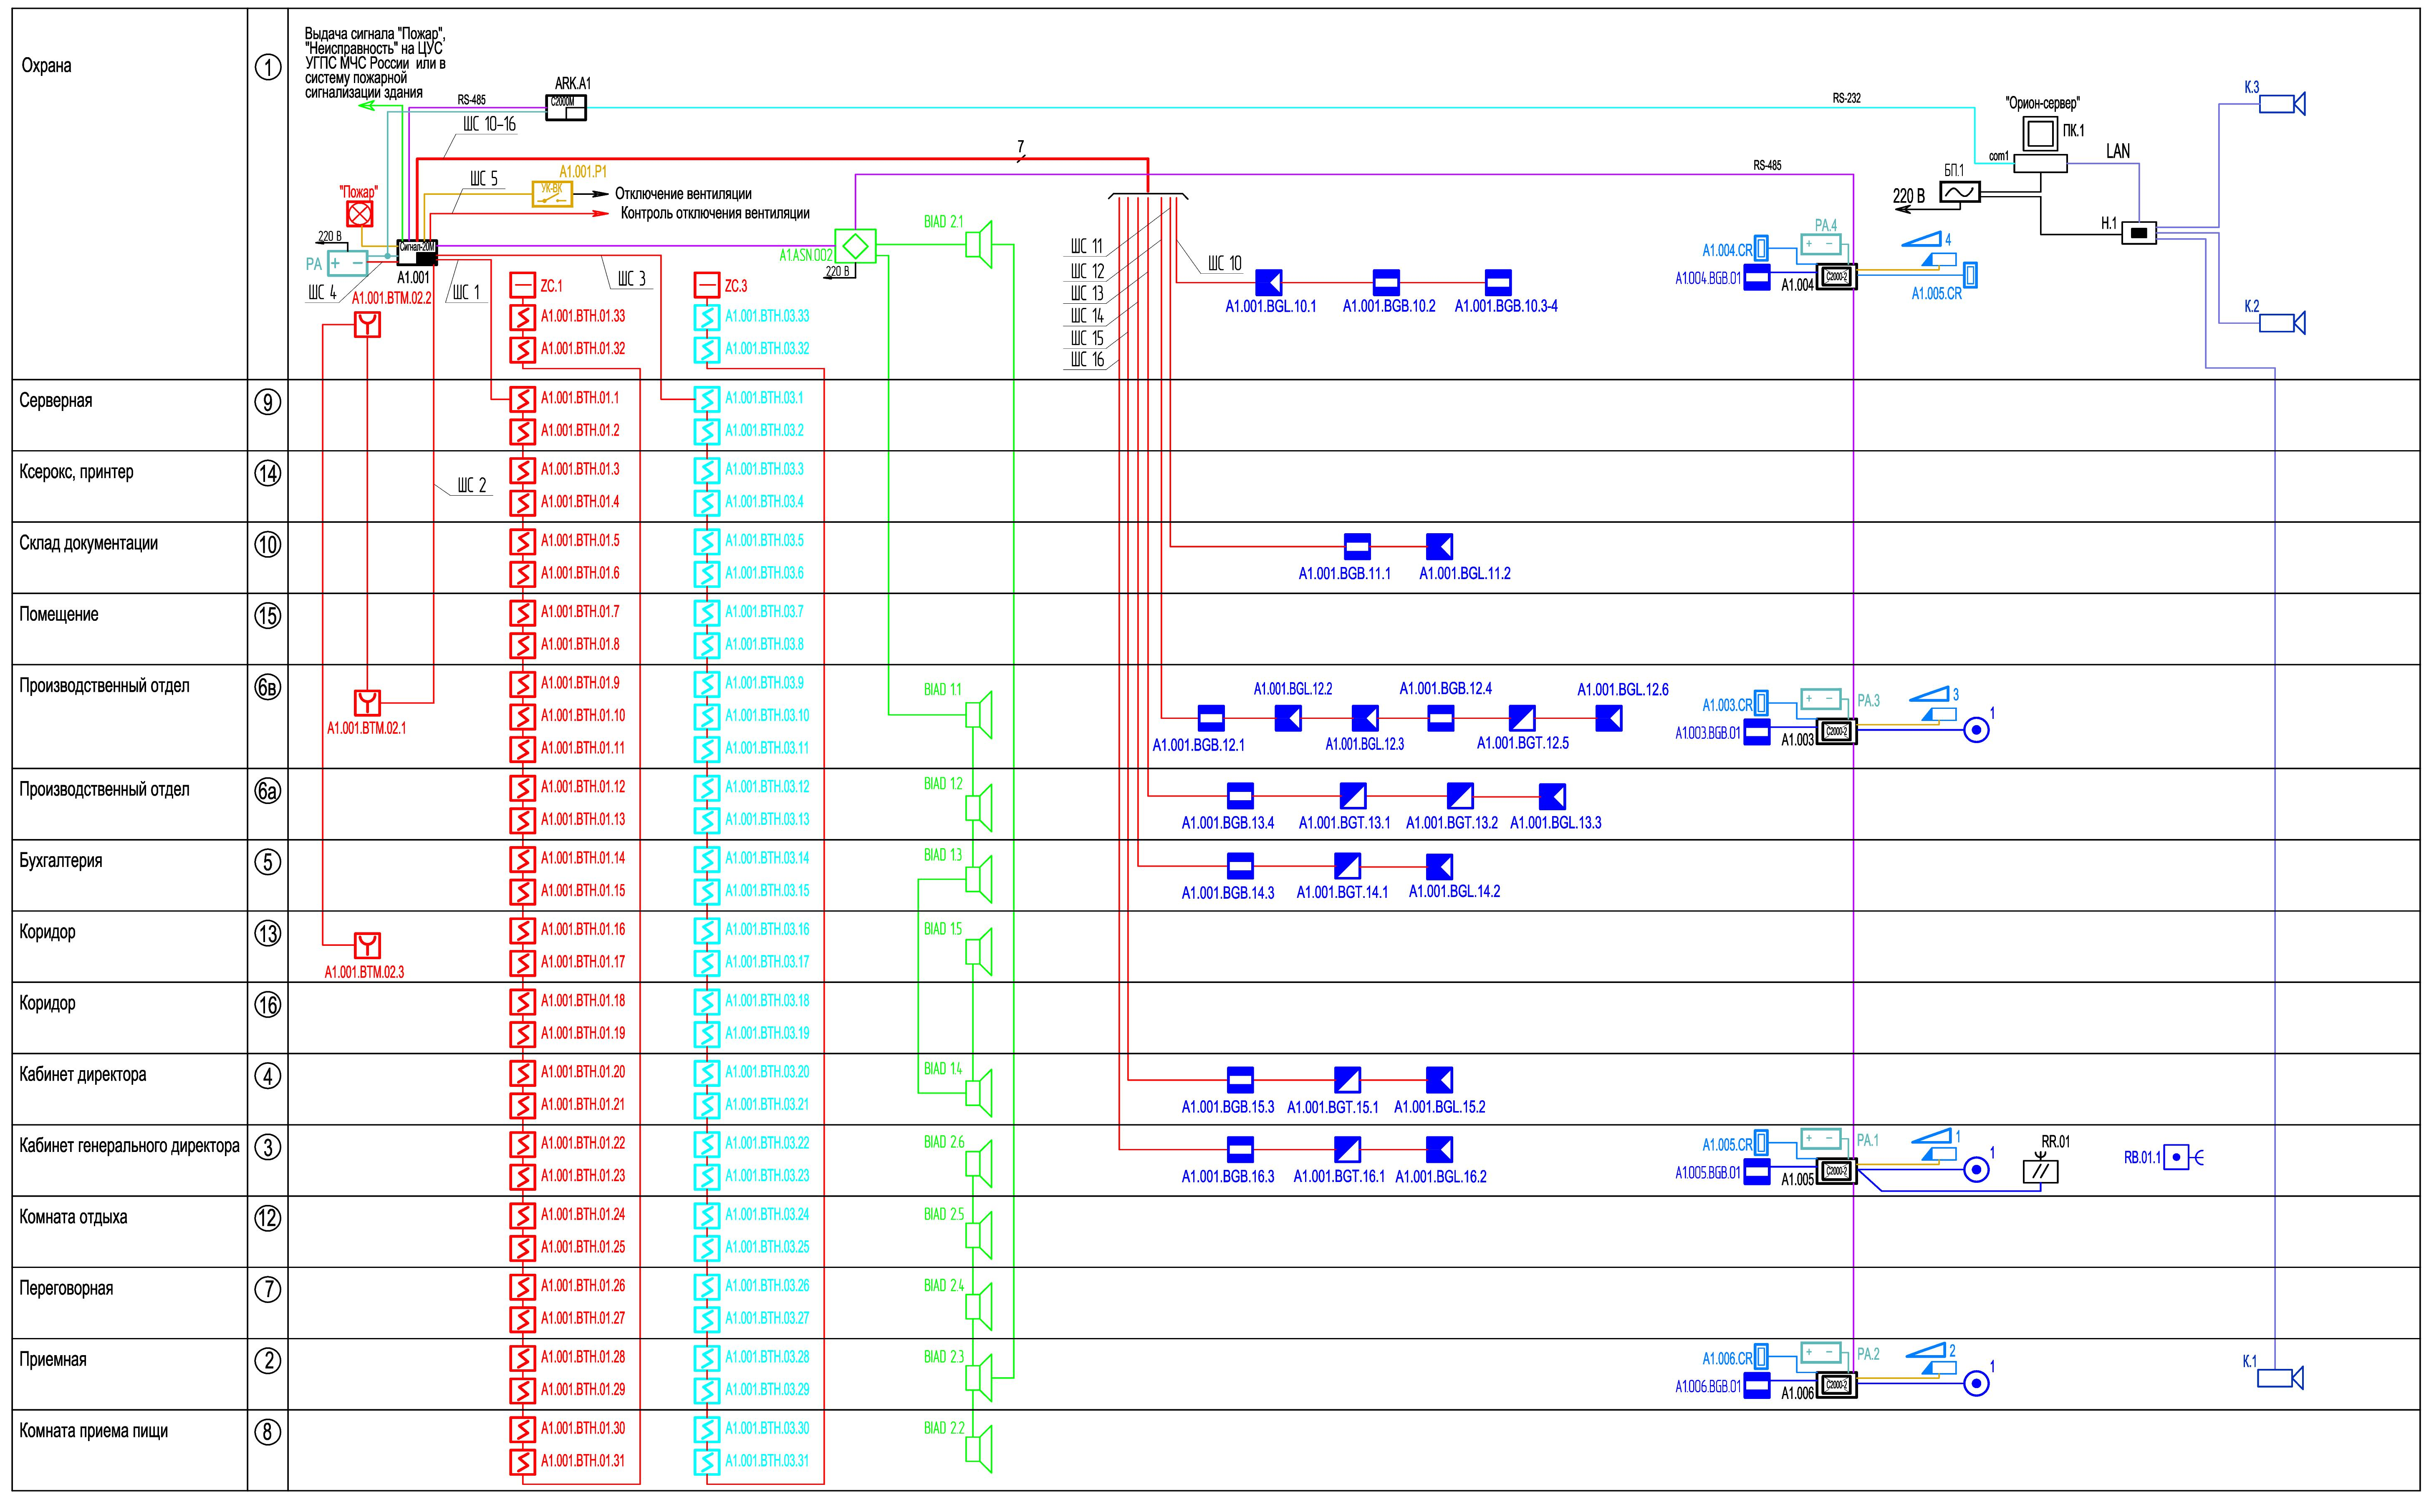2434x1512 pixels.
Task: Select the "Серверная" room label
Action: click(x=55, y=401)
